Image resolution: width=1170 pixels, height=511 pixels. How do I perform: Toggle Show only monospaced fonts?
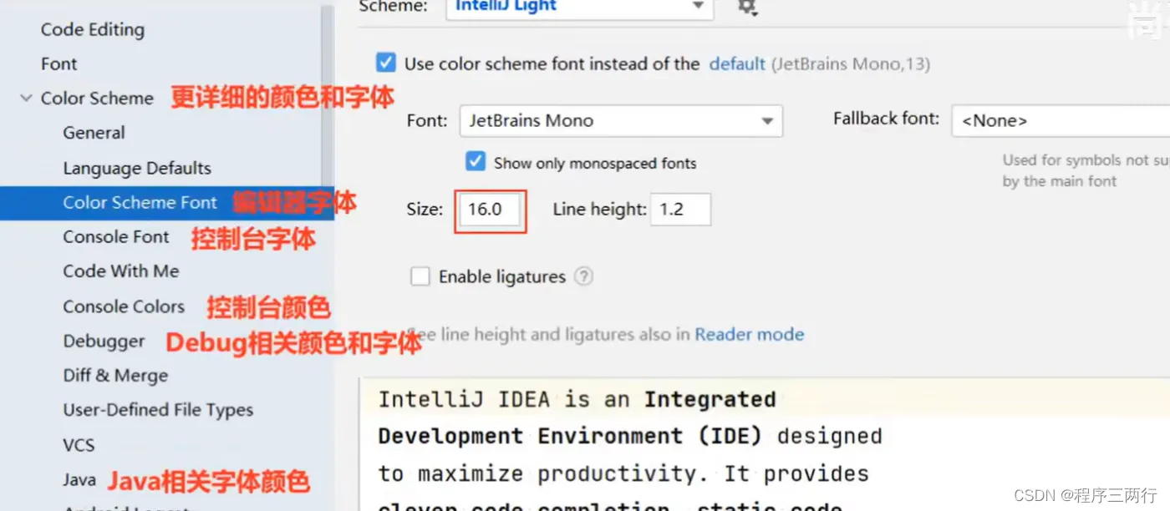click(476, 162)
